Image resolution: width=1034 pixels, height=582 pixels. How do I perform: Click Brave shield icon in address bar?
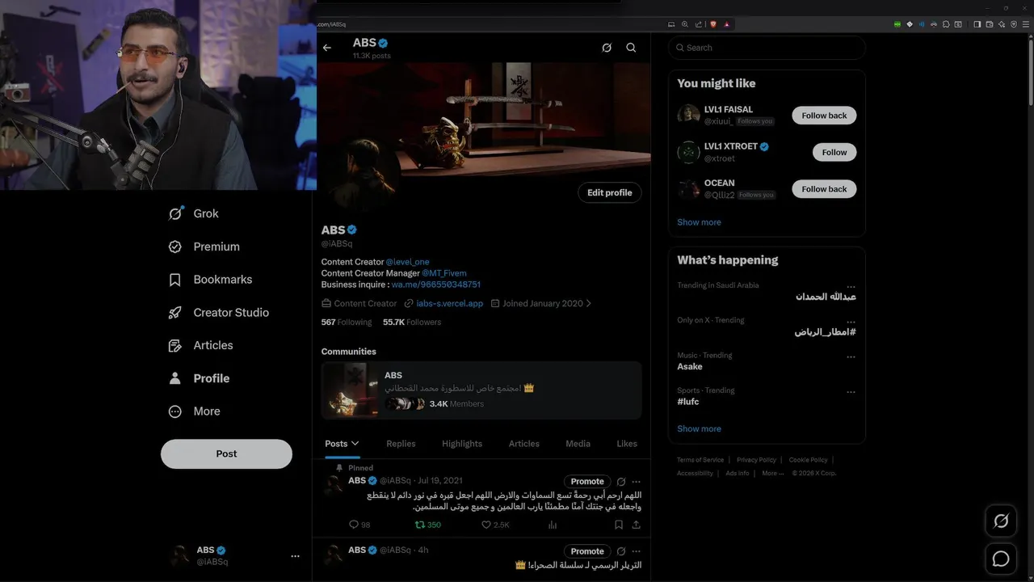(713, 24)
